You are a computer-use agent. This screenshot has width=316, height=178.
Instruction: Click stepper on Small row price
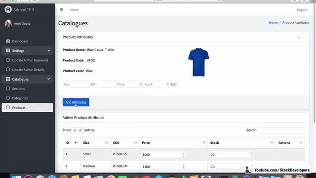pos(183,154)
